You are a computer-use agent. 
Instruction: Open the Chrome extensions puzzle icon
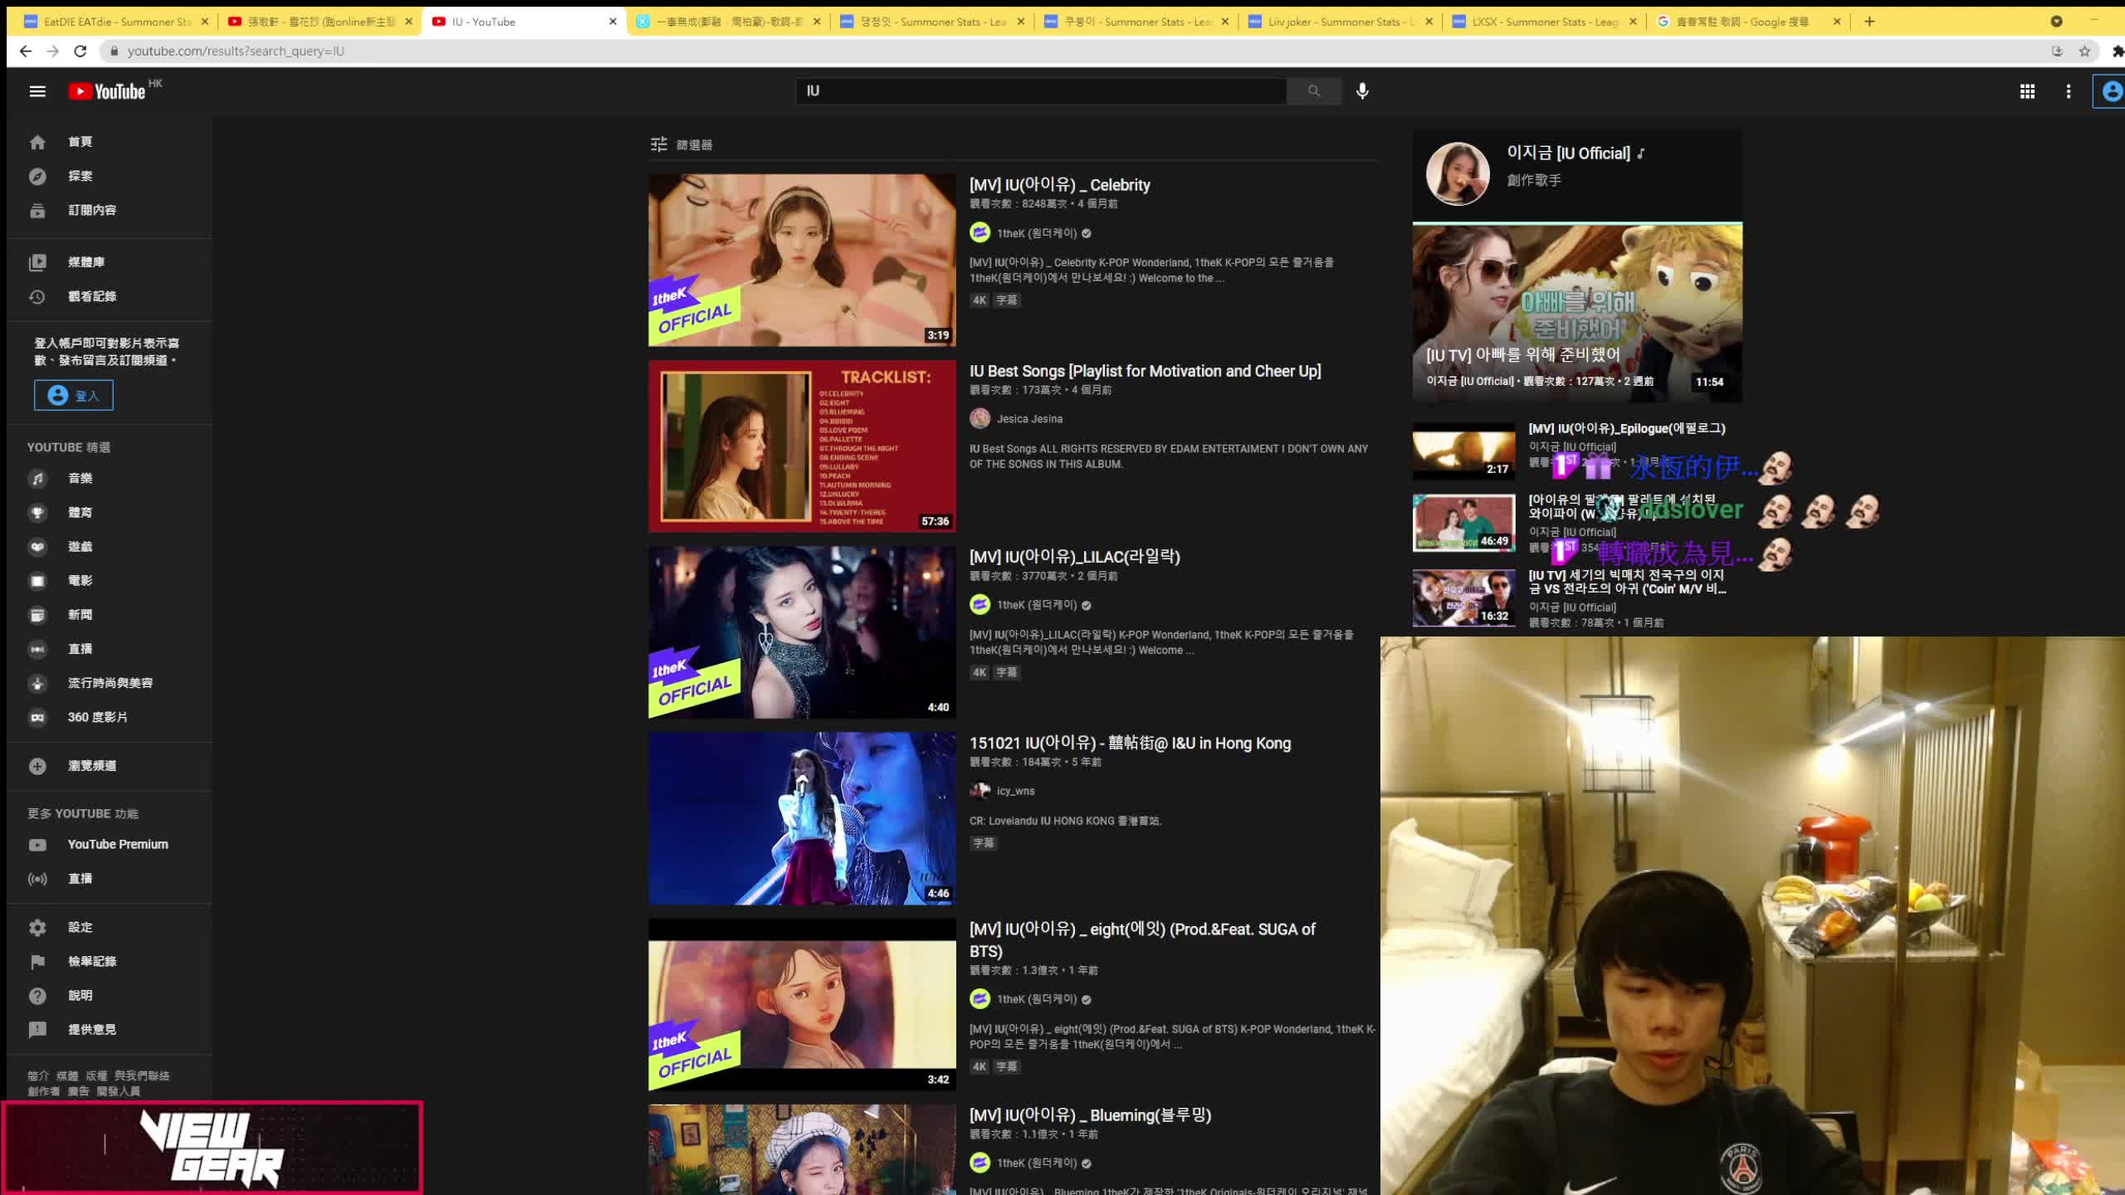[x=2117, y=51]
